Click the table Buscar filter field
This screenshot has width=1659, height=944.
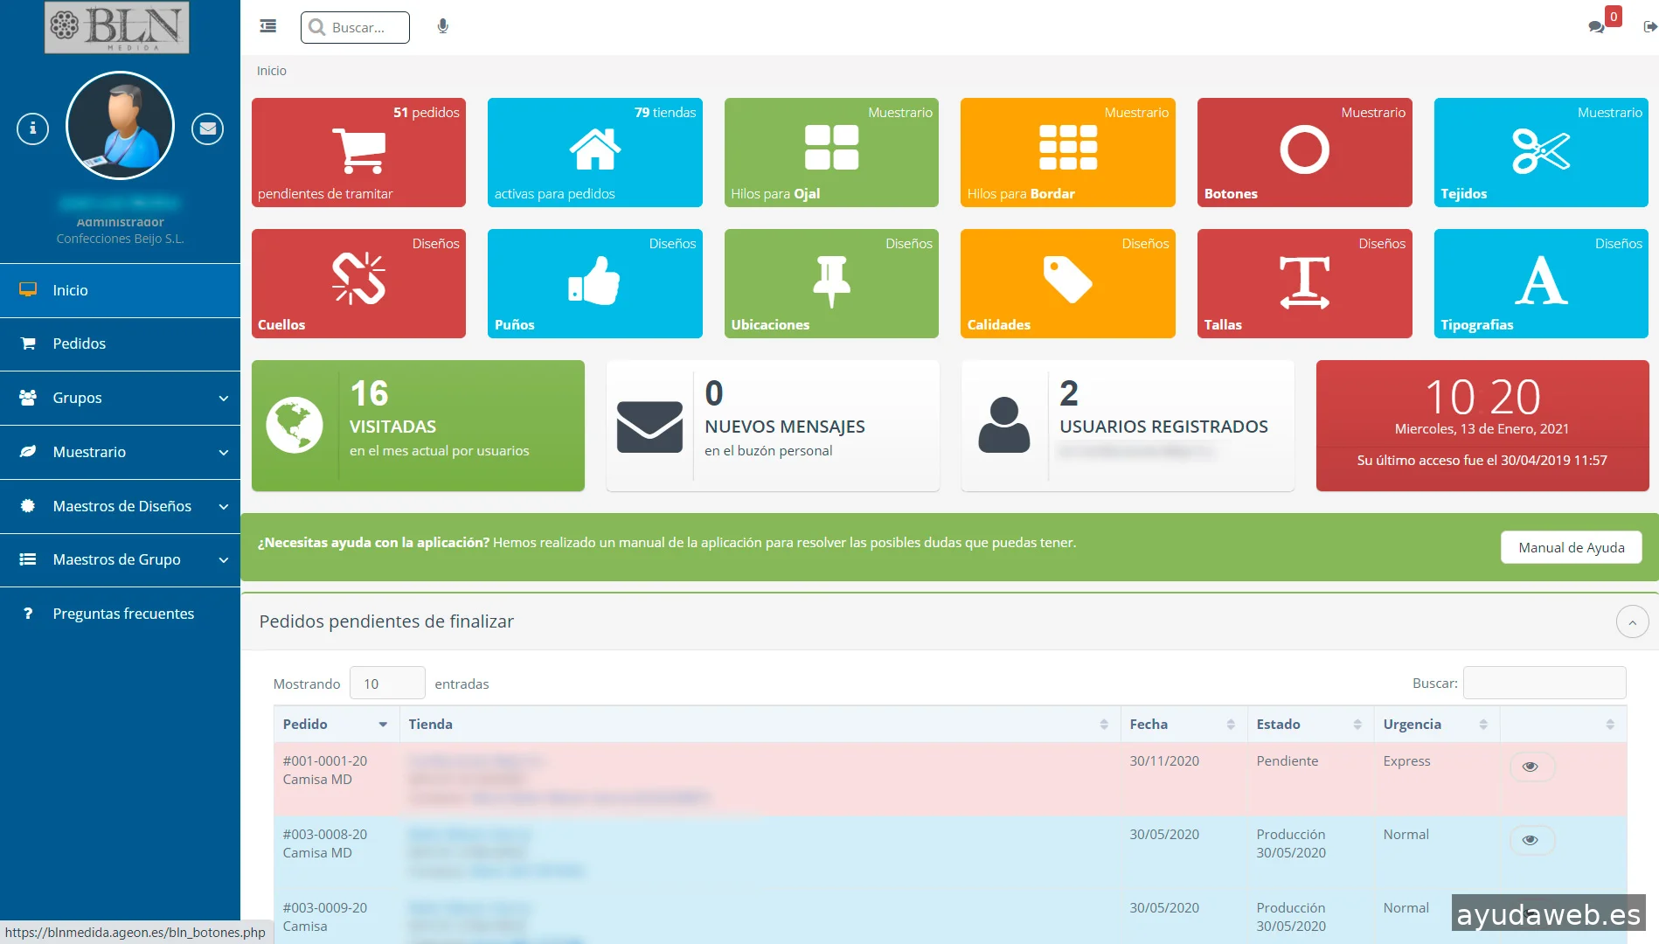1544,683
